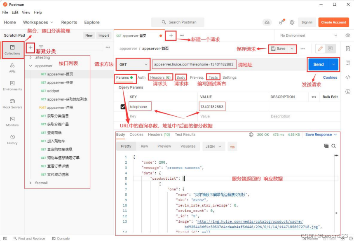The height and width of the screenshot is (242, 354).
Task: Click the query params column options ellipsis
Action: [x=314, y=97]
